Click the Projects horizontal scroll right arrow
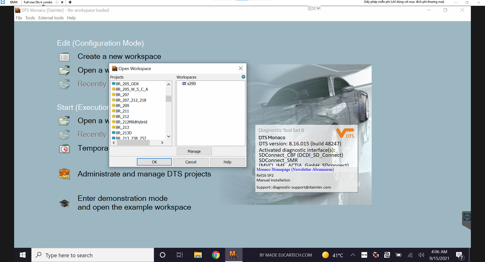 162,143
